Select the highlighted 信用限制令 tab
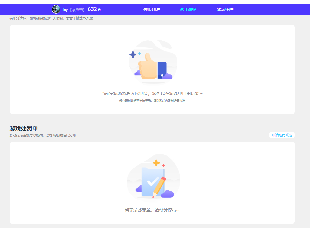The width and height of the screenshot is (310, 228). point(188,10)
